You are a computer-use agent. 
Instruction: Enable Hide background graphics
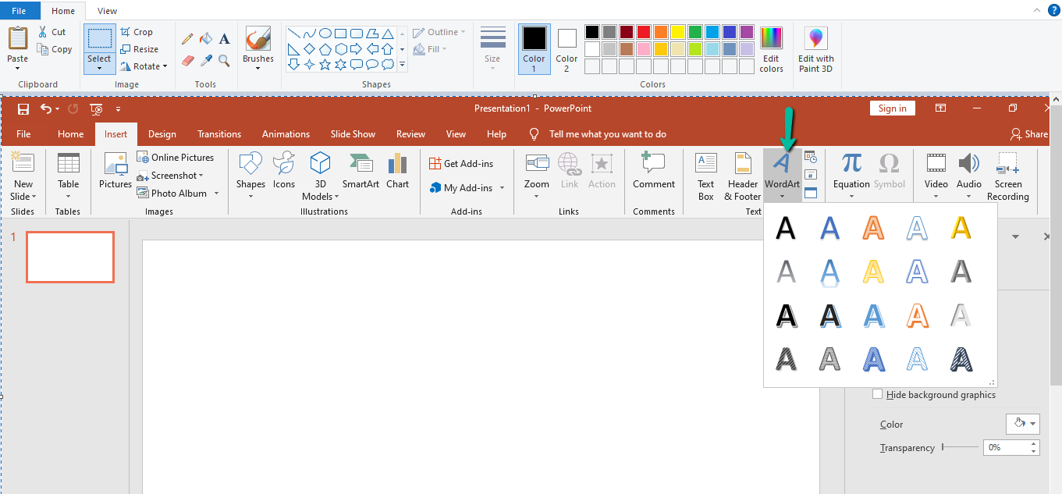[x=877, y=394]
